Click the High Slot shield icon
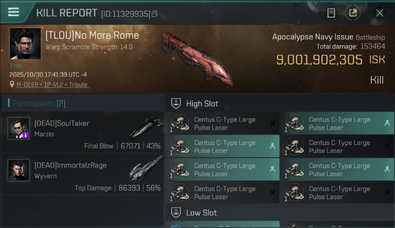The width and height of the screenshot is (395, 228). (x=176, y=103)
